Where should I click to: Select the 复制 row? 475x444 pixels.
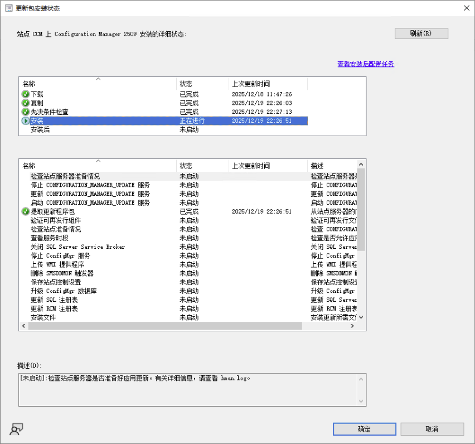point(163,103)
